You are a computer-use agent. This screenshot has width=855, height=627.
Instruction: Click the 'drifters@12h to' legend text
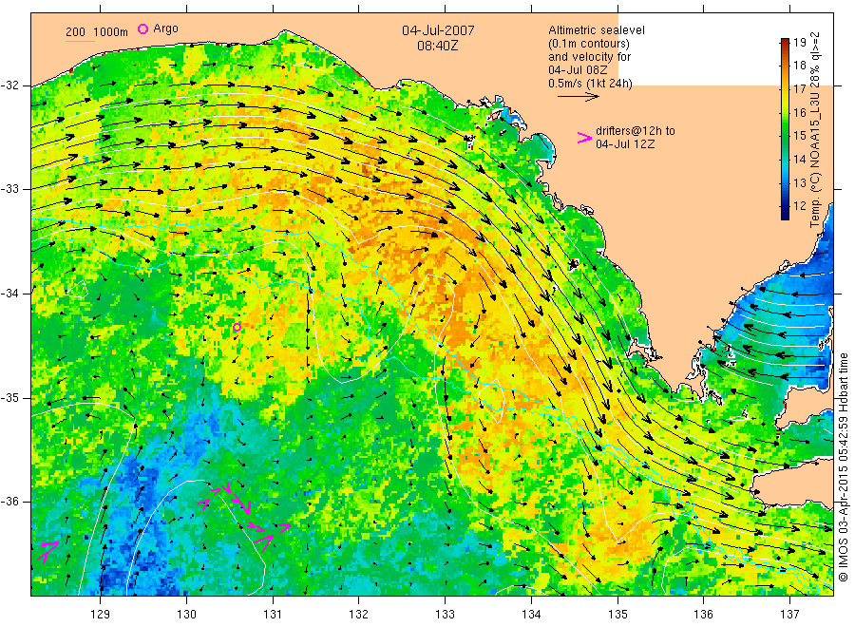point(635,131)
